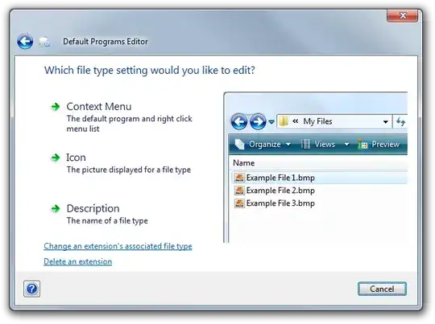Open the Context Menu setting

[x=122, y=117]
